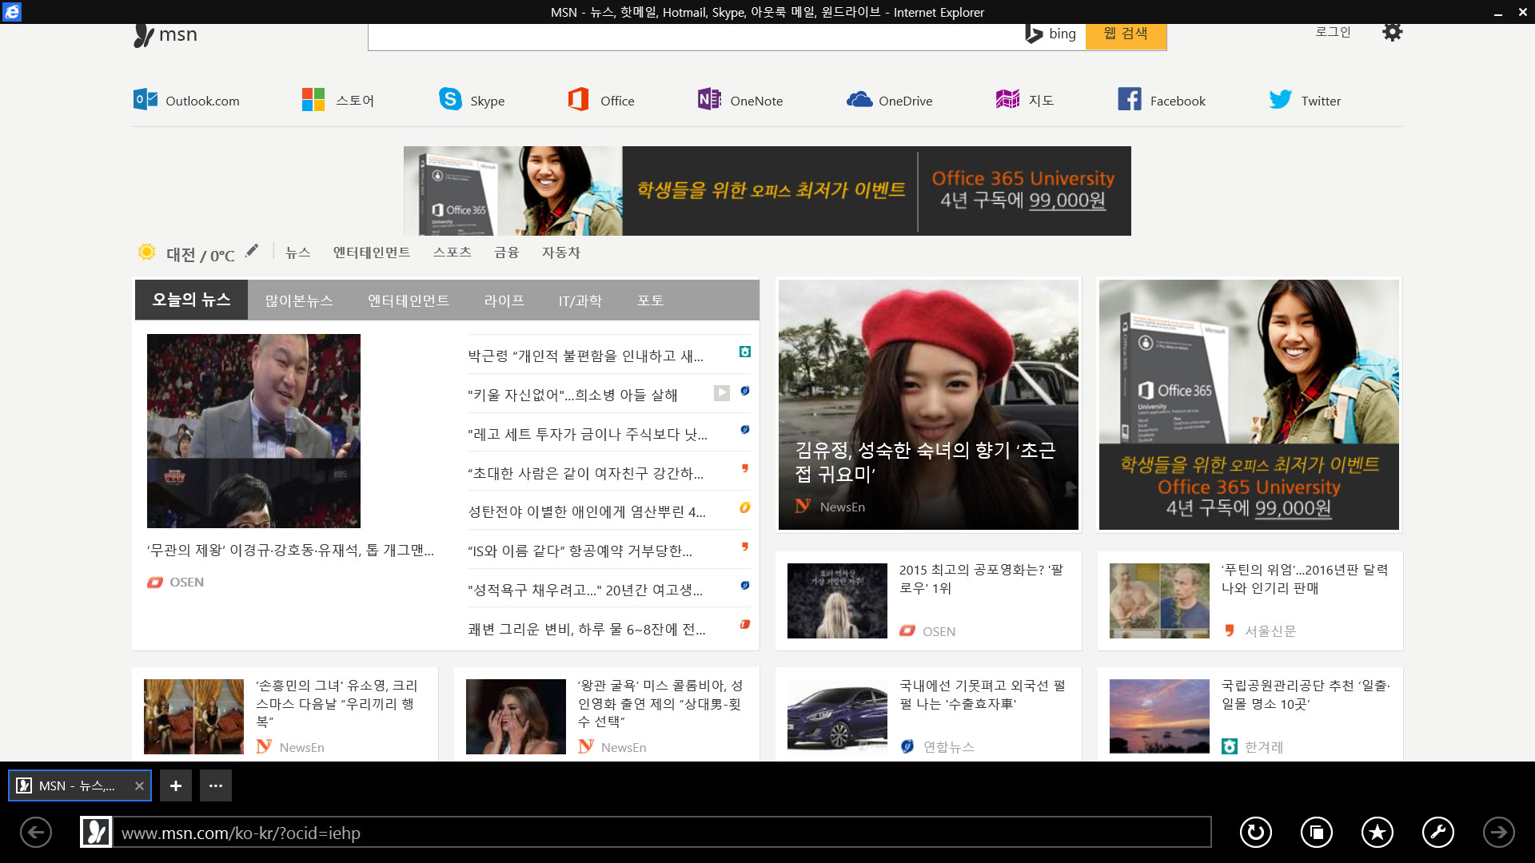Open the 이경규·강호동·유재석 news photo
The height and width of the screenshot is (863, 1535).
(253, 431)
